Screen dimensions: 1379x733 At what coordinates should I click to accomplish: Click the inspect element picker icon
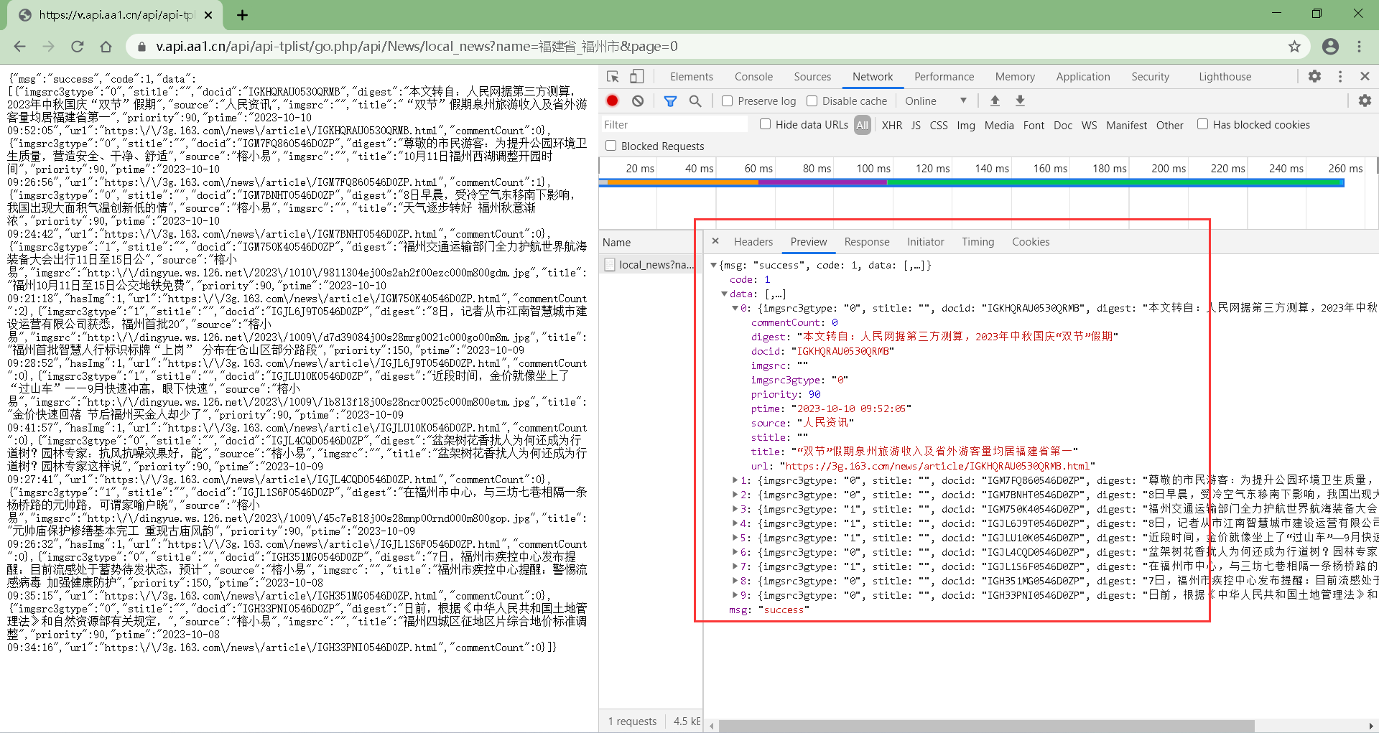click(613, 77)
